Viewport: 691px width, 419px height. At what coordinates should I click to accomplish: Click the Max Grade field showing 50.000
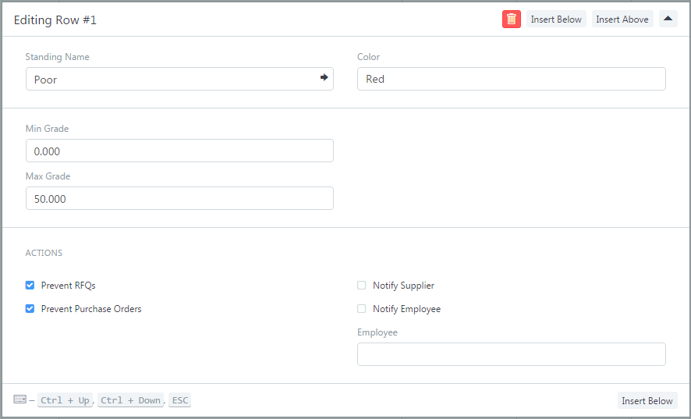click(x=179, y=198)
